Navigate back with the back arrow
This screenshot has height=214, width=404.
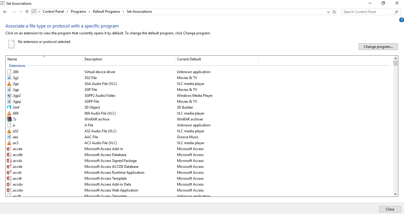click(x=5, y=12)
